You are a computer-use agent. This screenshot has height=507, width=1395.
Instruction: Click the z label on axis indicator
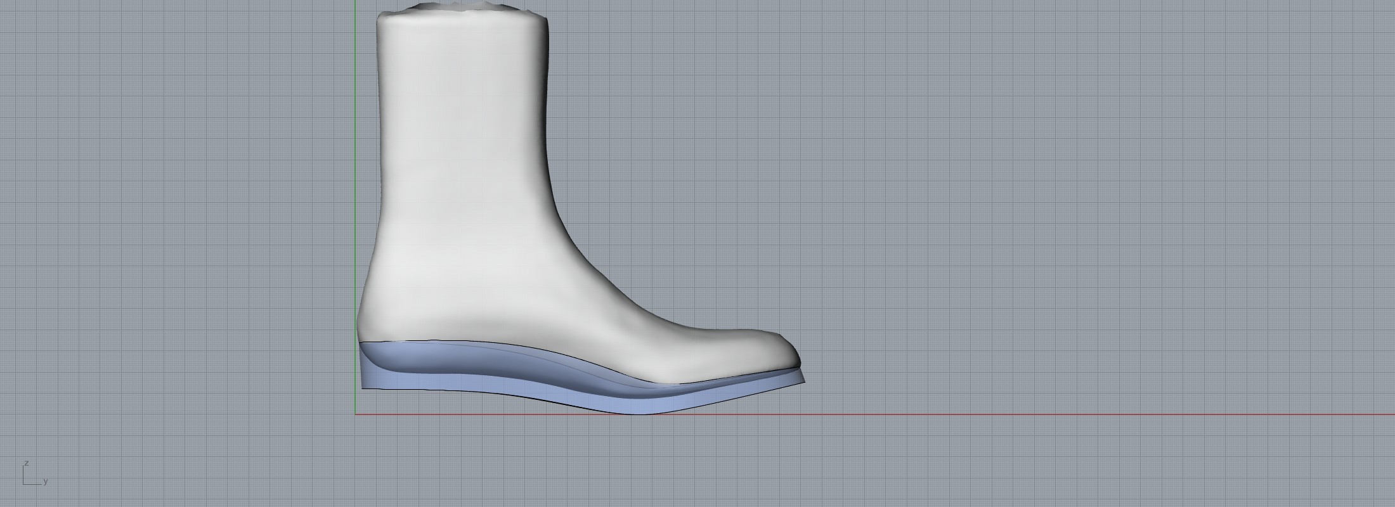coord(26,463)
